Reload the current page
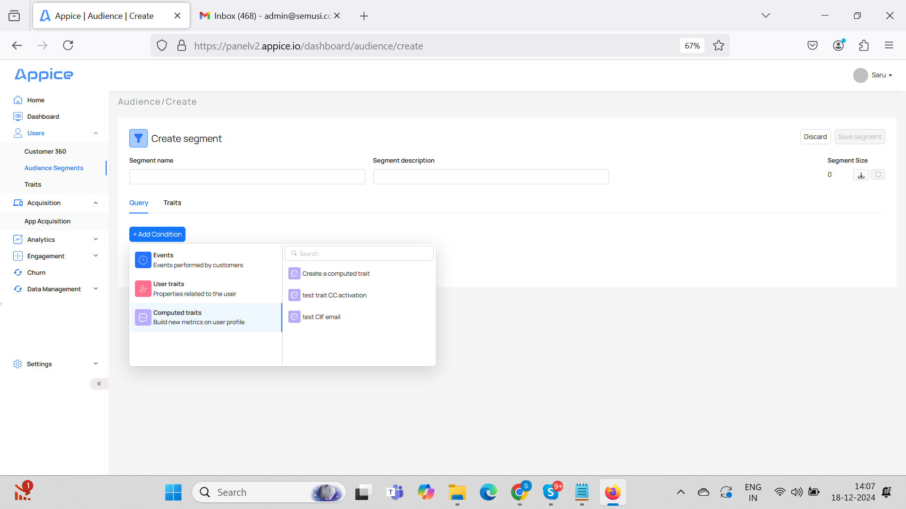Image resolution: width=906 pixels, height=509 pixels. pyautogui.click(x=68, y=45)
